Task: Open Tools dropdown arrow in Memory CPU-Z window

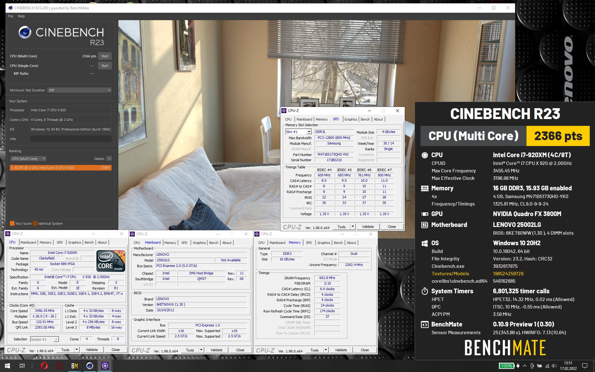Action: pos(326,350)
